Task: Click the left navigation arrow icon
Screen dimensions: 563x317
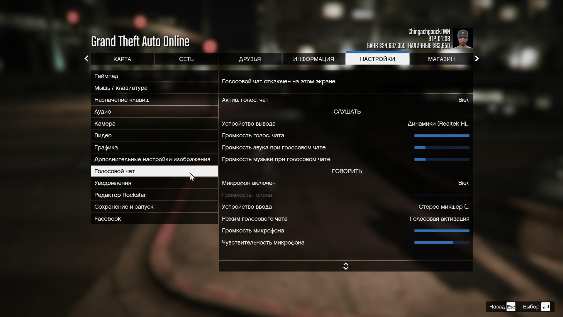Action: (x=86, y=59)
